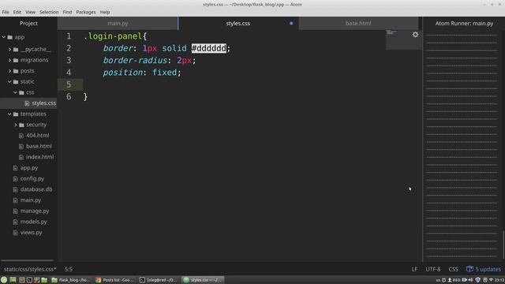The width and height of the screenshot is (505, 284).
Task: Change the CSS grammar selector
Action: (453, 269)
